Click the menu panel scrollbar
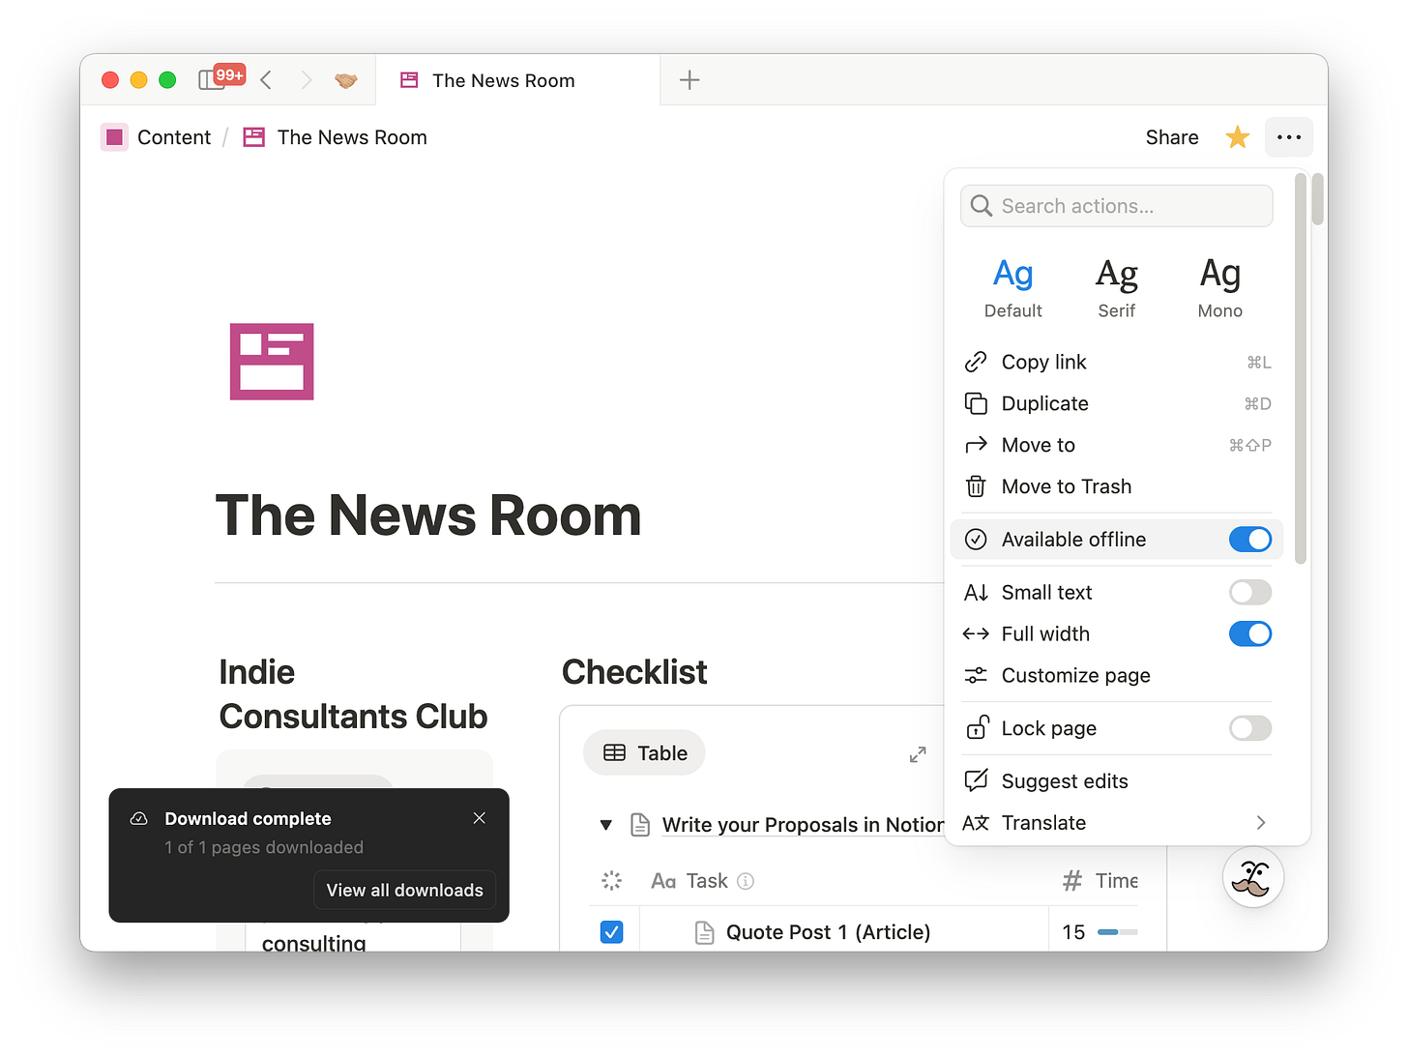The width and height of the screenshot is (1408, 1057). pyautogui.click(x=1301, y=368)
